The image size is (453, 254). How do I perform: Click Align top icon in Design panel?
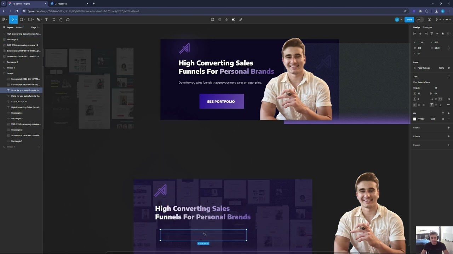tap(431, 34)
